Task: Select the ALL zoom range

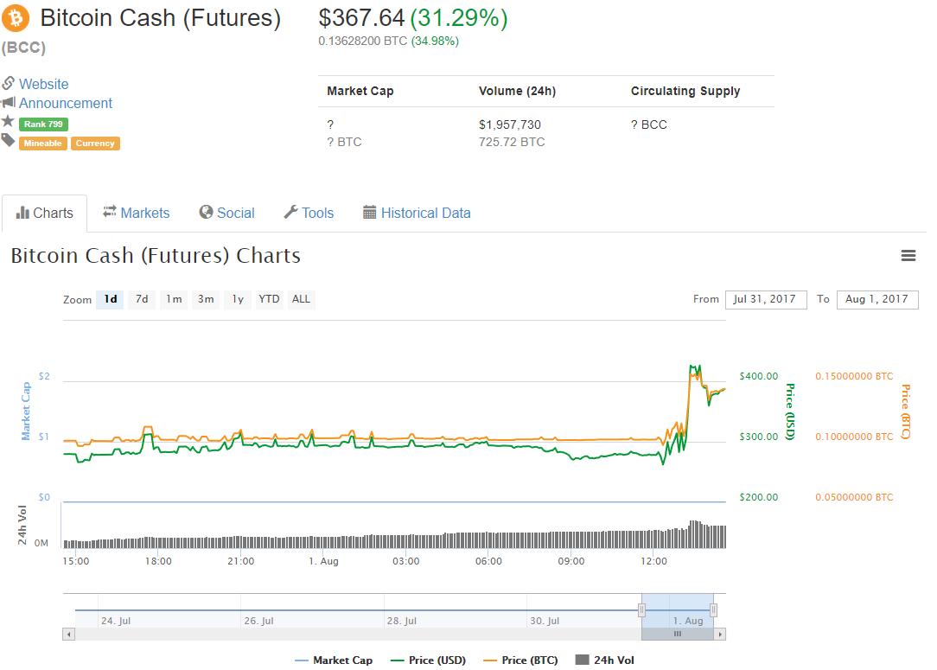Action: (x=301, y=299)
